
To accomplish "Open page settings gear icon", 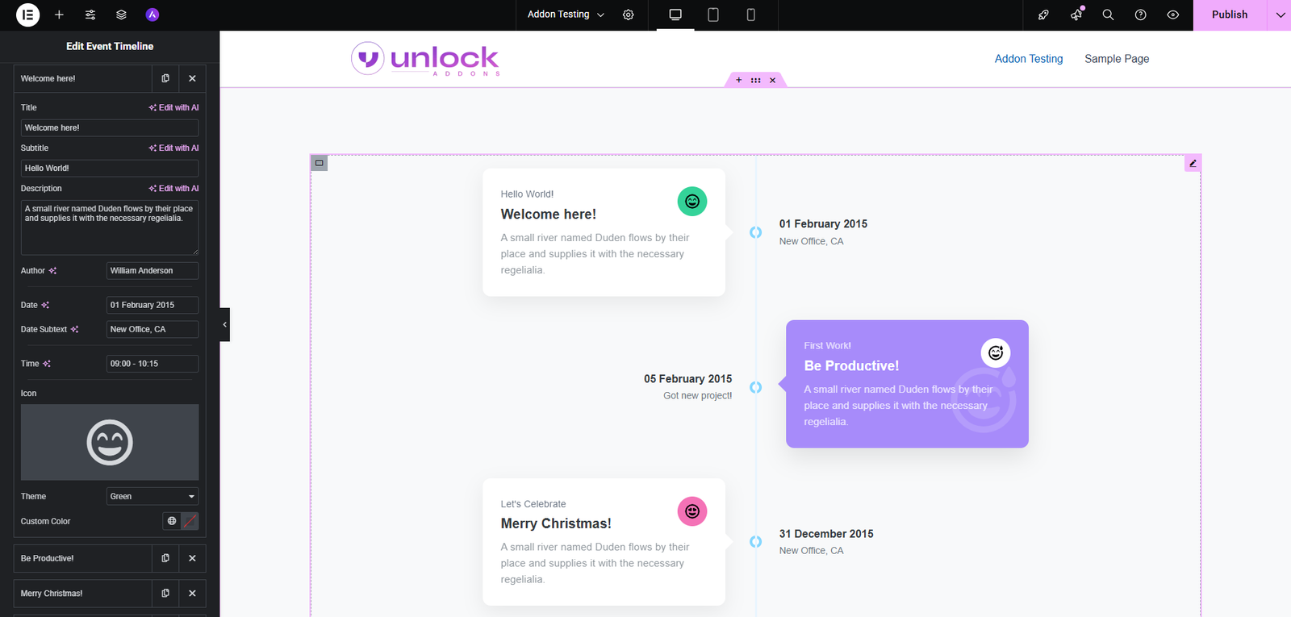I will coord(628,15).
